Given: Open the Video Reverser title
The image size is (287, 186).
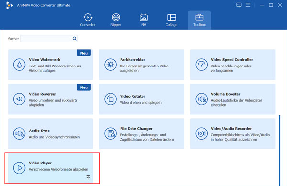Looking at the screenshot, I should [43, 94].
